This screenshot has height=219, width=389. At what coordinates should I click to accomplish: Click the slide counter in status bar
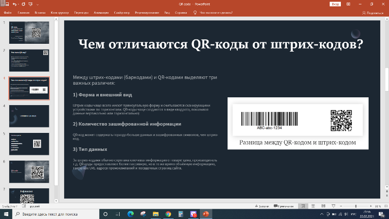coord(10,206)
